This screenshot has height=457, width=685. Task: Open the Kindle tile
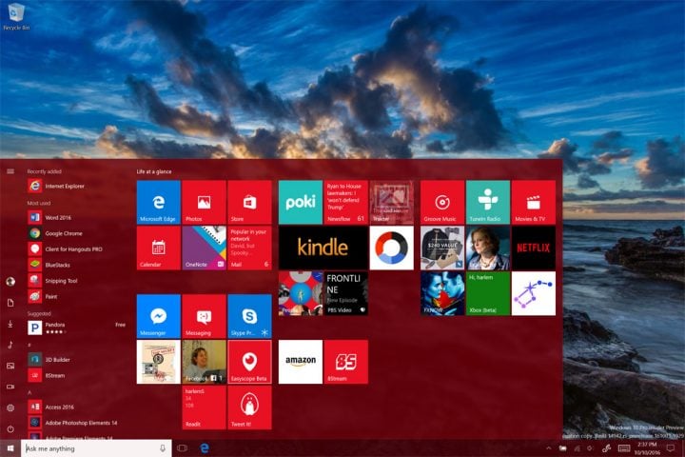click(x=323, y=248)
